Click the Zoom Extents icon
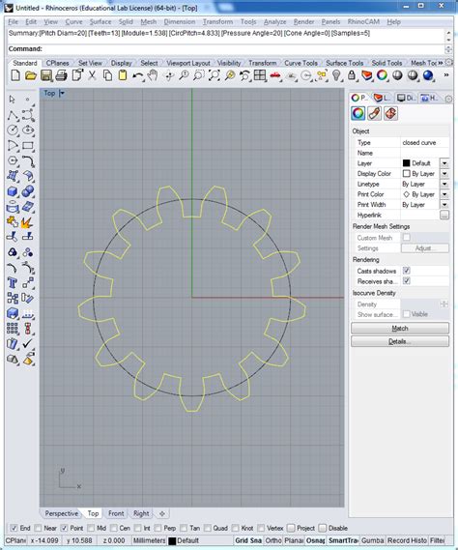Screen dimensions: 458x550 pyautogui.click(x=214, y=75)
